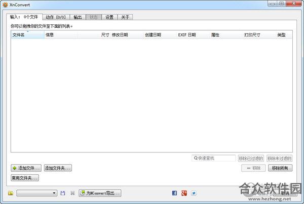Sort by the 尺寸 column header

coord(94,35)
